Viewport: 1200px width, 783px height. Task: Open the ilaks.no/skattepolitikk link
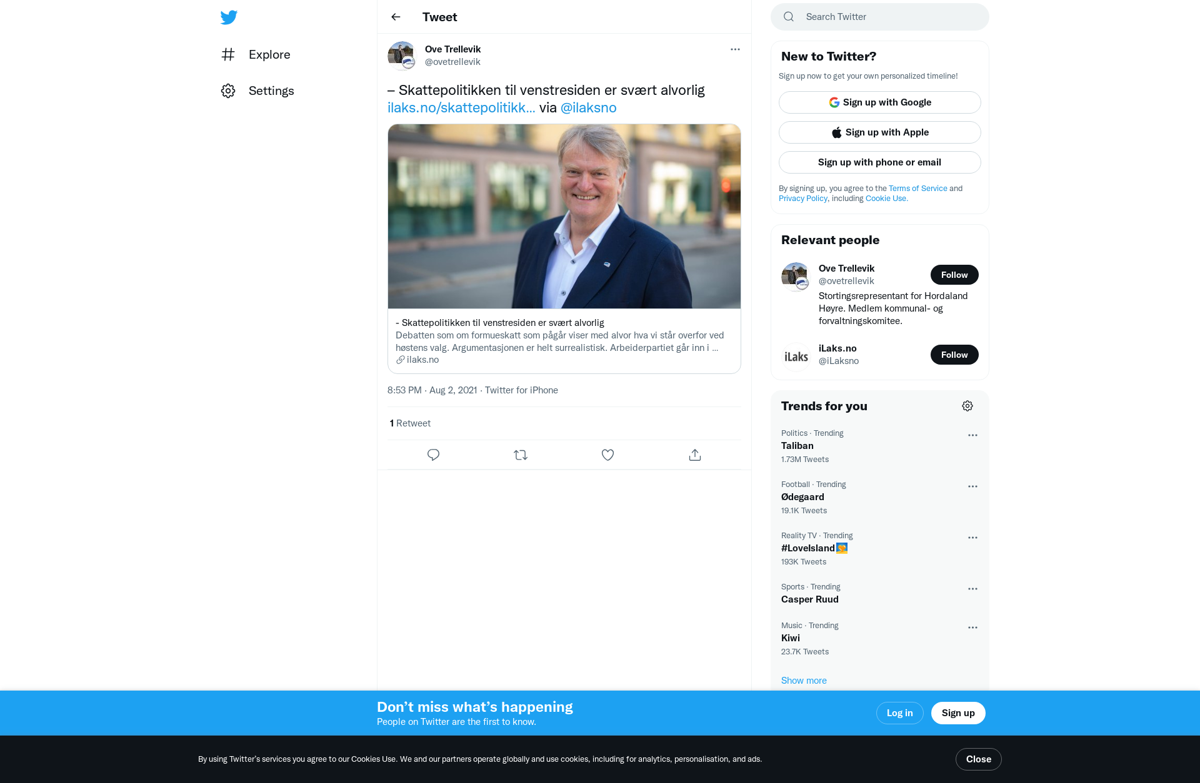461,107
